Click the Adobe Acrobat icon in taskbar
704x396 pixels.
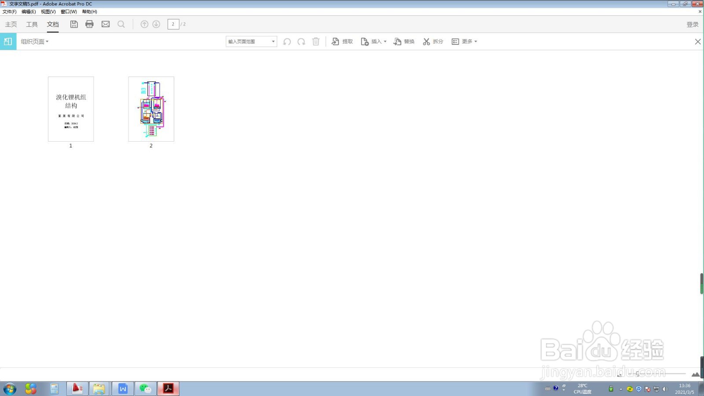168,389
